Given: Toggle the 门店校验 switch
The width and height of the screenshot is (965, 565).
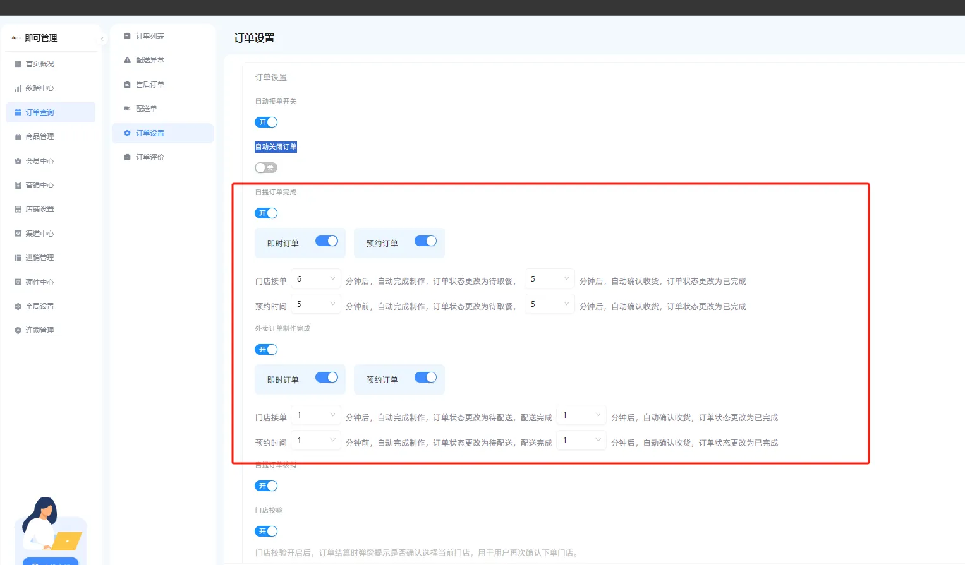Looking at the screenshot, I should (x=266, y=532).
